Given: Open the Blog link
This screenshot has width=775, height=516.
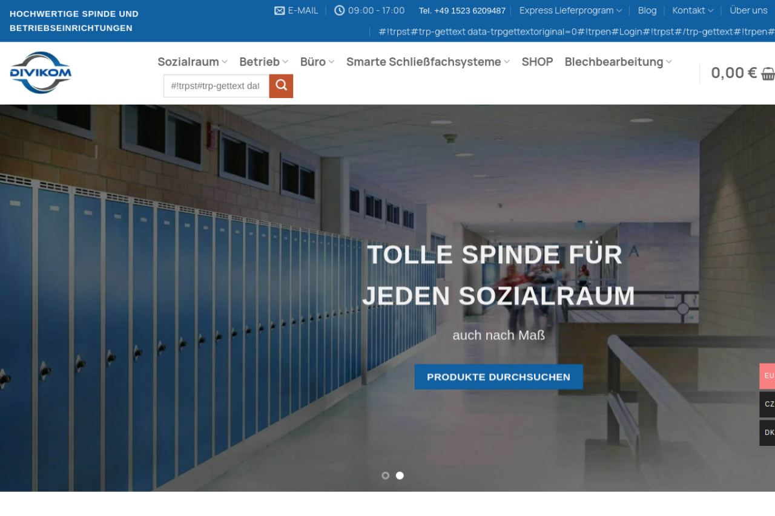Looking at the screenshot, I should (x=647, y=10).
